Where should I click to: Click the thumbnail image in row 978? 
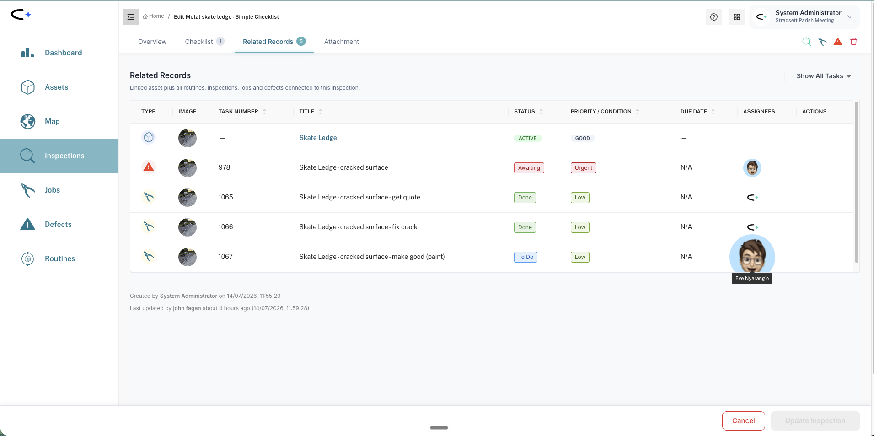(x=188, y=168)
